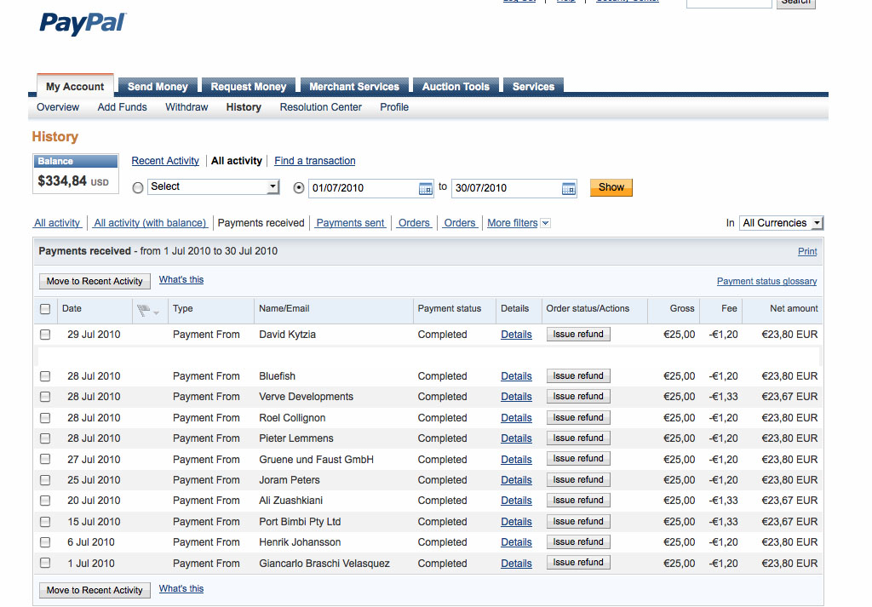Expand the More filters arrow
The height and width of the screenshot is (607, 872).
coord(546,223)
